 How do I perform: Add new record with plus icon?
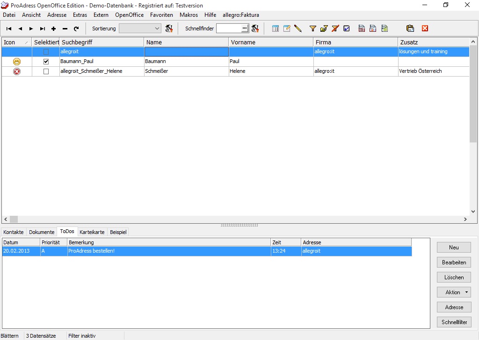[x=53, y=28]
